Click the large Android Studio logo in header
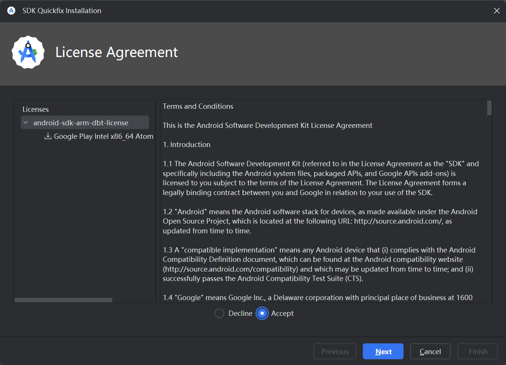The height and width of the screenshot is (365, 506). click(x=28, y=52)
